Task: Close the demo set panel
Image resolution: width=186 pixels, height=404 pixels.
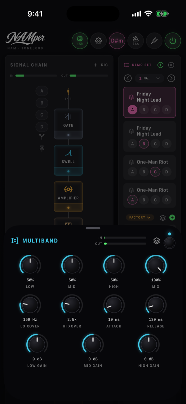Action: point(171,65)
